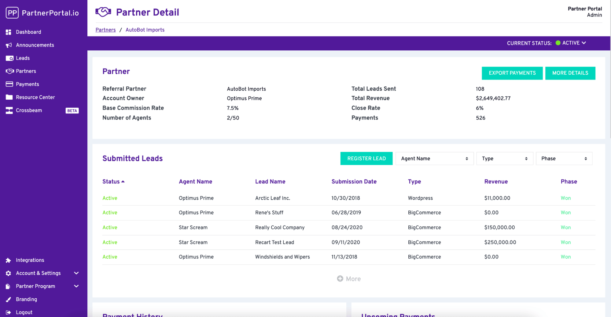The image size is (611, 317).
Task: Navigate back via the Partners breadcrumb
Action: tap(105, 30)
